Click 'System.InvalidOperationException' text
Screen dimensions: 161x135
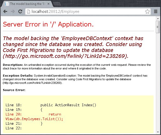pos(55,76)
